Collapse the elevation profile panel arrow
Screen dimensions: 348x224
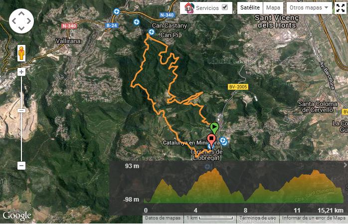345,165
